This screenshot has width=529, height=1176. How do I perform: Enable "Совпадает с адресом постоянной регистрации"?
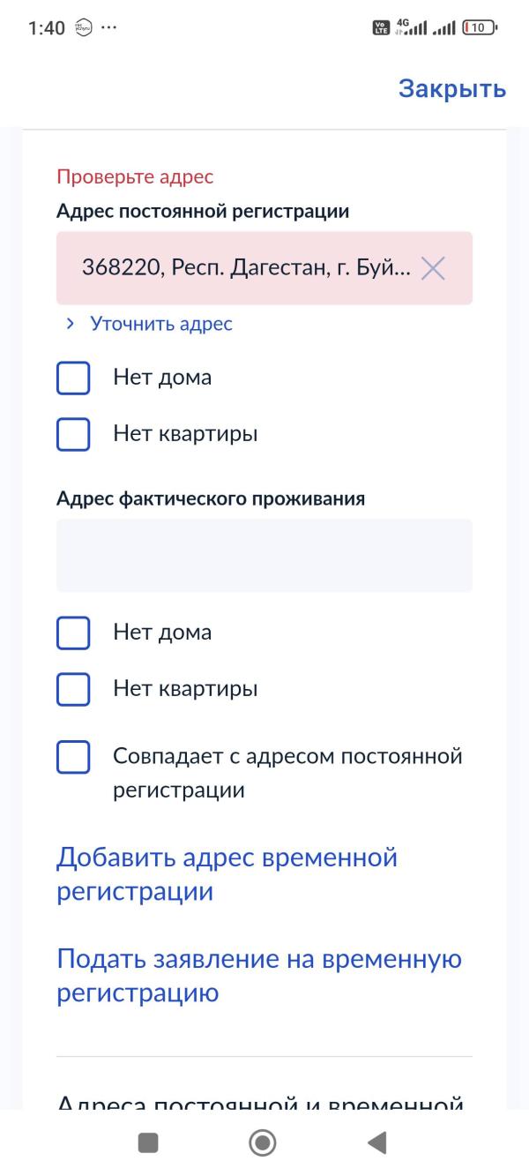click(x=73, y=756)
